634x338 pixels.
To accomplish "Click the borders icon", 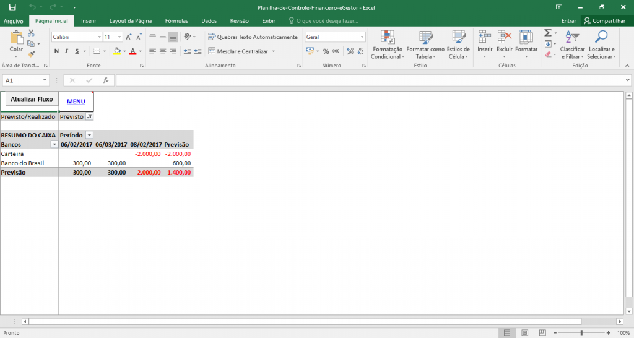I will click(x=97, y=51).
